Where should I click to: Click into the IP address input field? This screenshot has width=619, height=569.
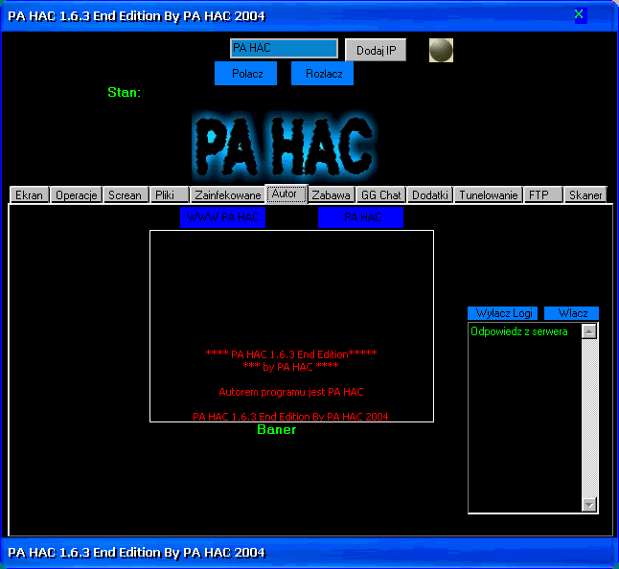284,49
